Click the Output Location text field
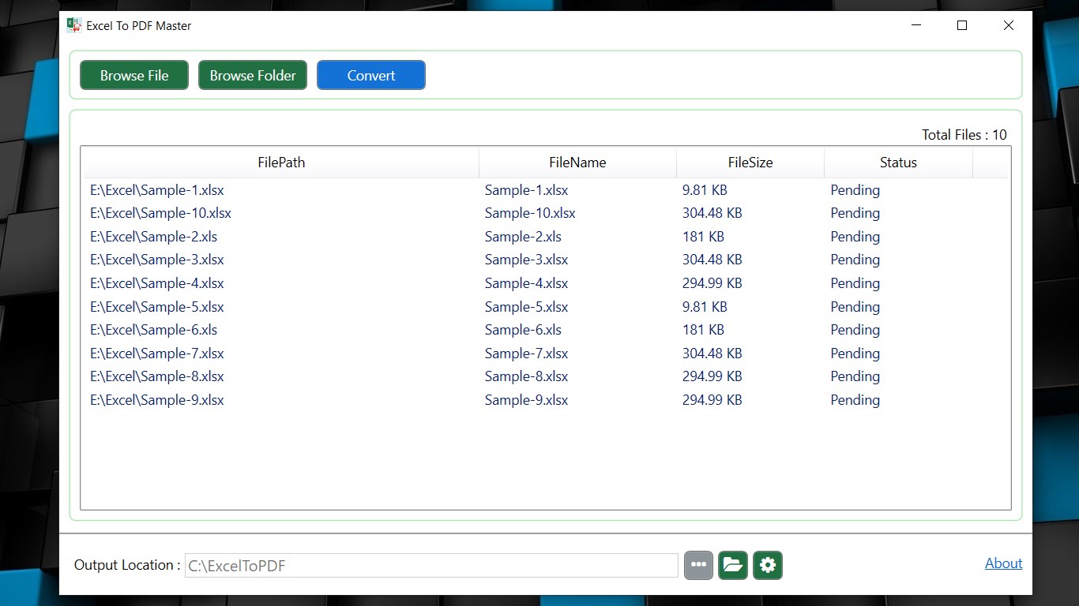The width and height of the screenshot is (1079, 606). (431, 565)
